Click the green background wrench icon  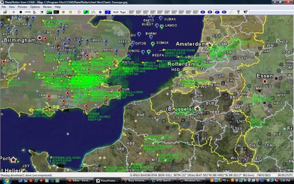click(x=86, y=12)
